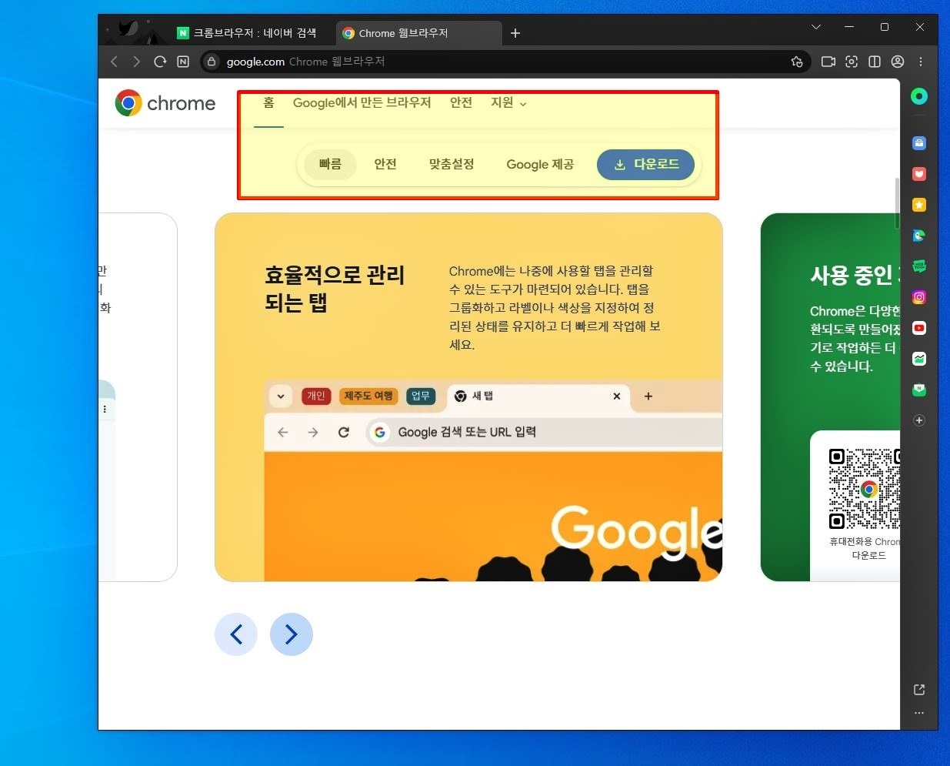Click the page vertical scrollbar thumb
The width and height of the screenshot is (950, 766).
tap(897, 203)
